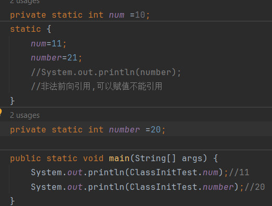Viewport: 272px width, 206px height.
Task: Click the opening brace of static block
Action: coord(49,29)
